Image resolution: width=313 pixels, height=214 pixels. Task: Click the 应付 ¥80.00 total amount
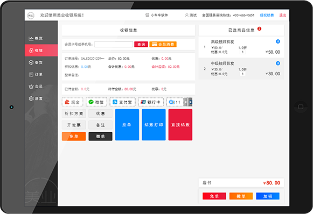[x=272, y=183]
